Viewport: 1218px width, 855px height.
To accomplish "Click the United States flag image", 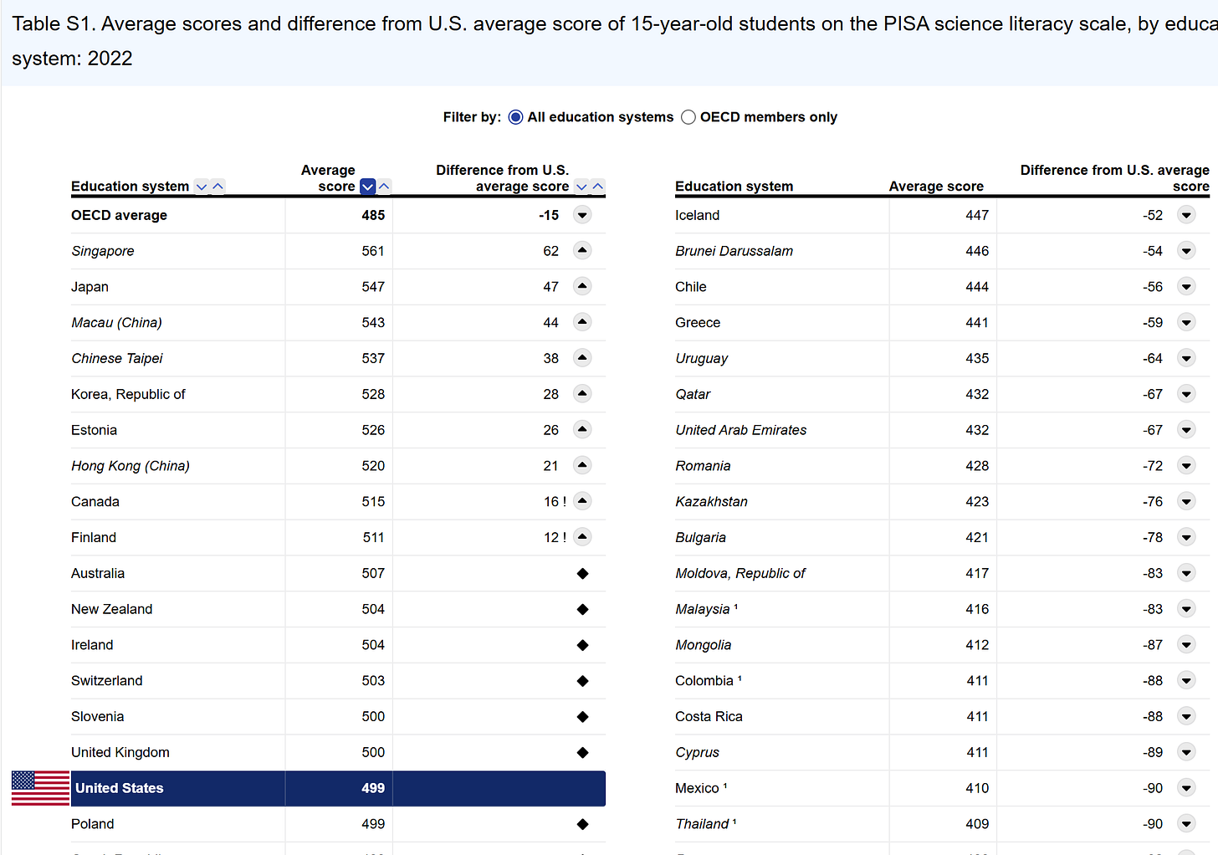I will click(40, 788).
